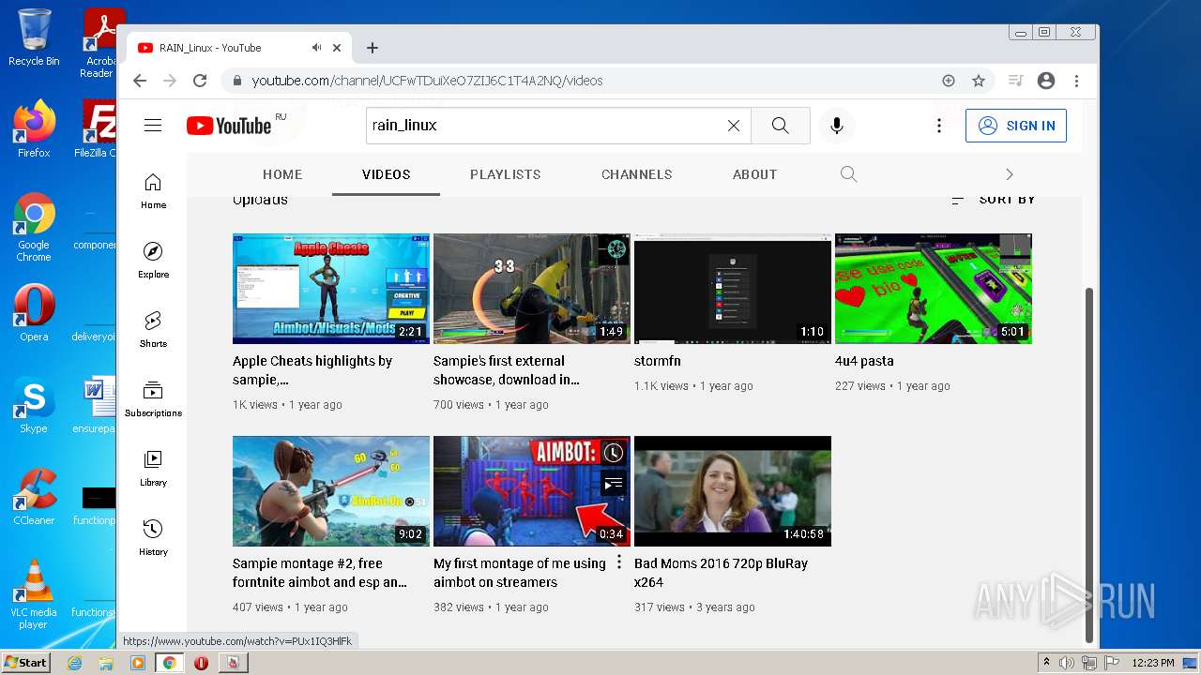Switch to the ABOUT tab
Screen dimensions: 1201x675
tap(755, 174)
